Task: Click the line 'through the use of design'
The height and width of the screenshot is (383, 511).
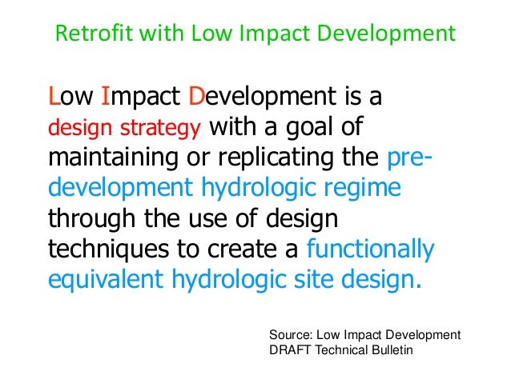Action: (x=193, y=219)
